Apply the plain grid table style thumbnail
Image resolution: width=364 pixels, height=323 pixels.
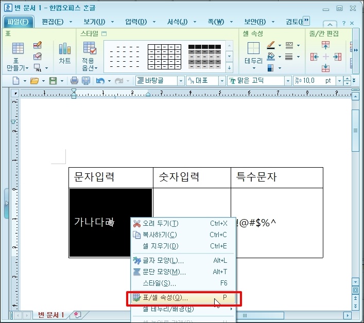pyautogui.click(x=164, y=57)
